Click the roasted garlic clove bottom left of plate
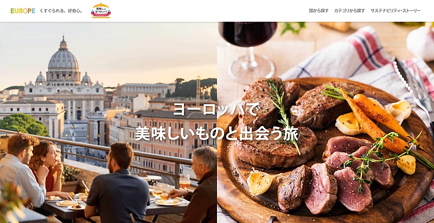This screenshot has height=223, width=434. 260,182
